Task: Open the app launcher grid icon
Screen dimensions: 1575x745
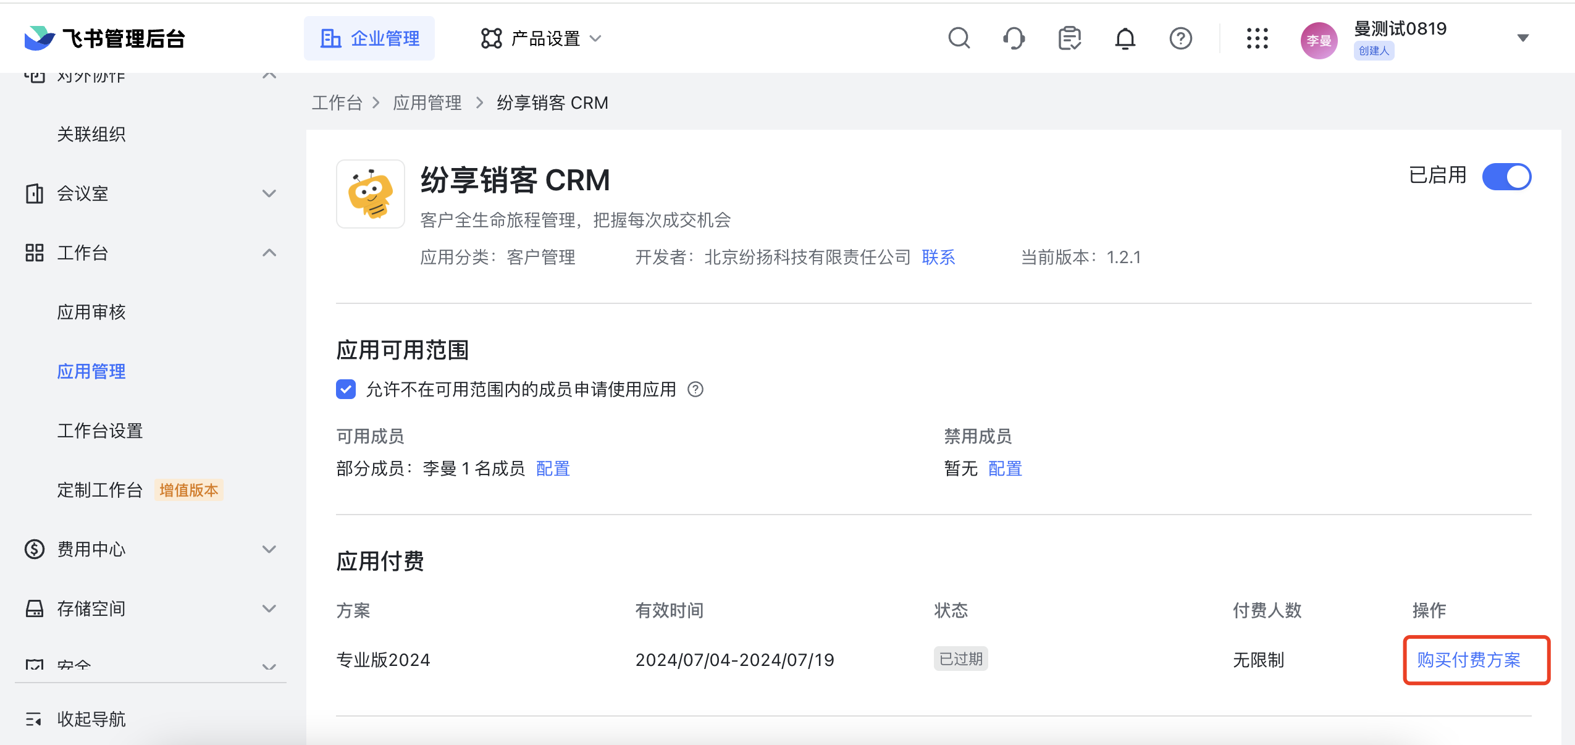Action: coord(1257,38)
